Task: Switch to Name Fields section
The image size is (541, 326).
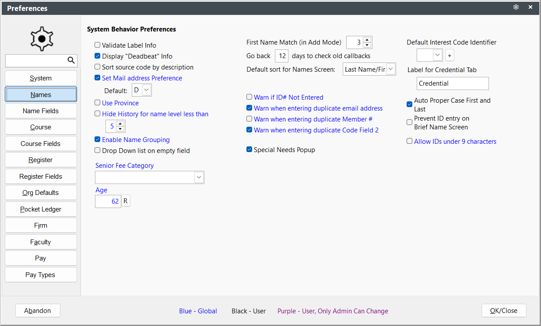Action: (41, 111)
